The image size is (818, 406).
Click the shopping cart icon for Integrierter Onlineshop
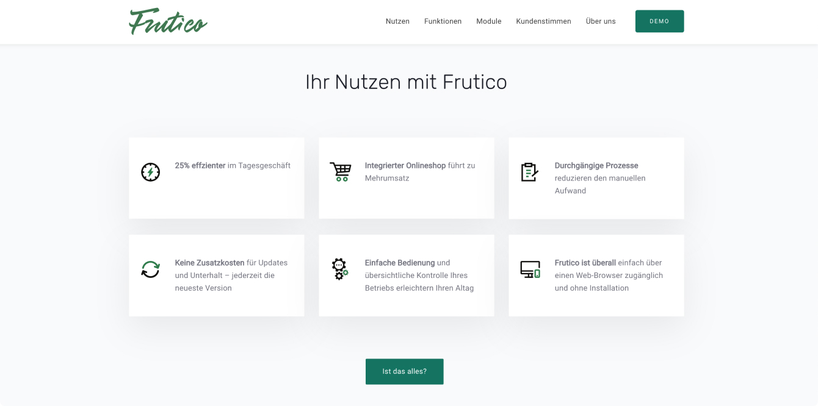pos(341,172)
